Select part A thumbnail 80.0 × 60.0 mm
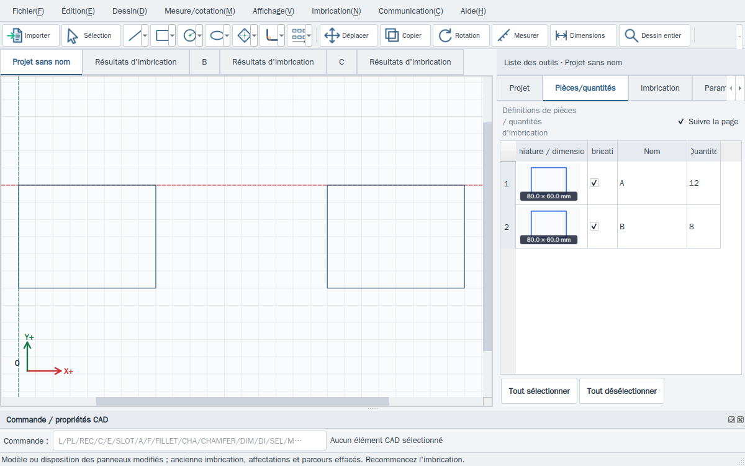745x466 pixels. pyautogui.click(x=549, y=183)
